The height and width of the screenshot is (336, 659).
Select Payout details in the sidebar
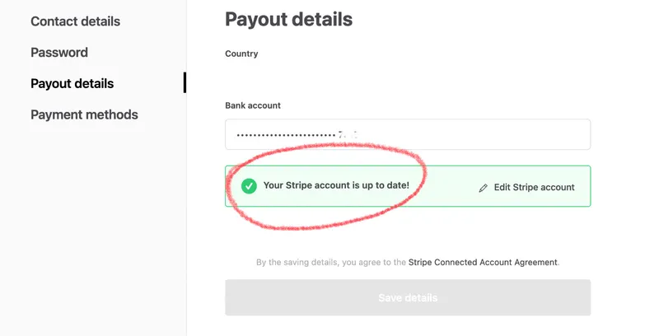coord(72,83)
